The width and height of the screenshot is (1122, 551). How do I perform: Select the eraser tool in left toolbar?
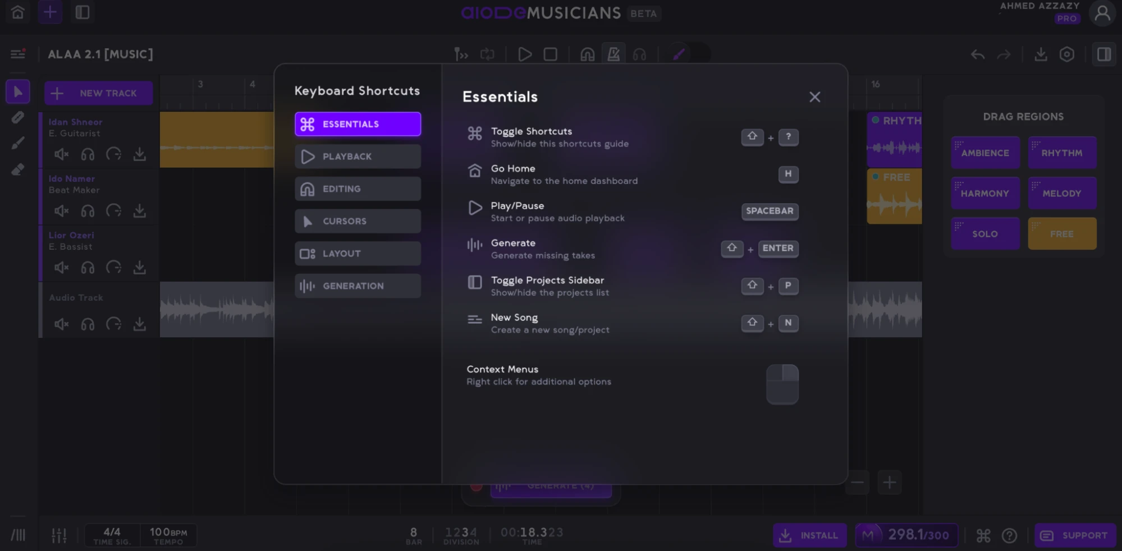click(x=18, y=169)
